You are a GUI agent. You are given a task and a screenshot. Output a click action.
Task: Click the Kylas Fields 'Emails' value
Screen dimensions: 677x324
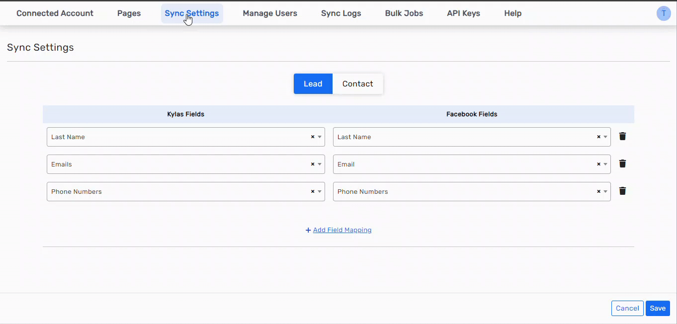coord(62,164)
